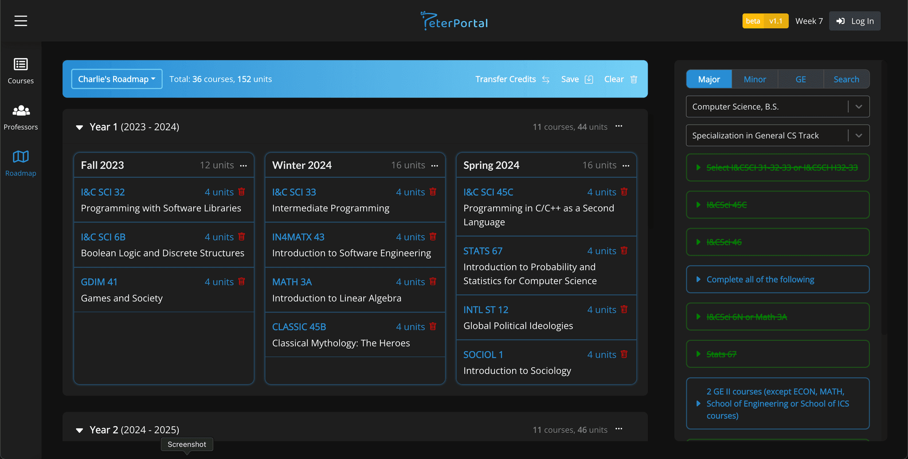The height and width of the screenshot is (459, 908).
Task: Expand Stats 67 requirement
Action: pos(778,354)
